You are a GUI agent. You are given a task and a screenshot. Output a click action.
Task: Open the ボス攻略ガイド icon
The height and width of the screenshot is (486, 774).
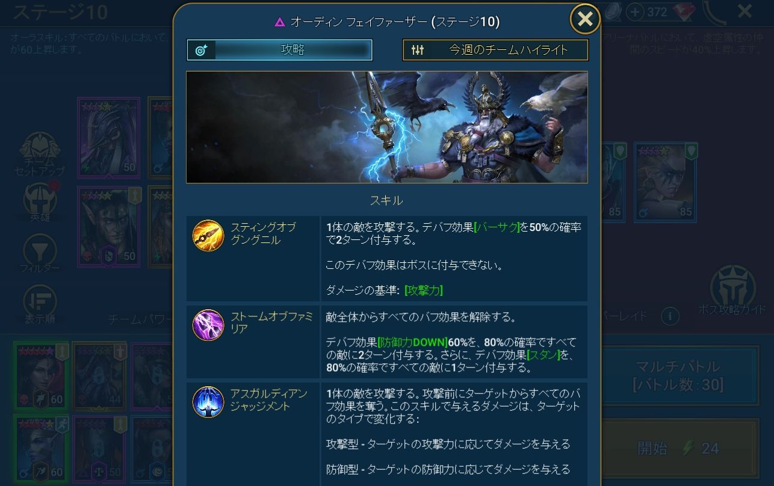click(x=732, y=288)
